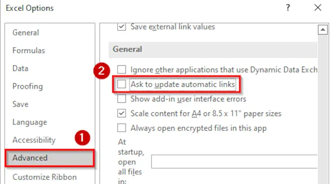Image resolution: width=331 pixels, height=184 pixels.
Task: Open the General options category
Action: (x=26, y=33)
